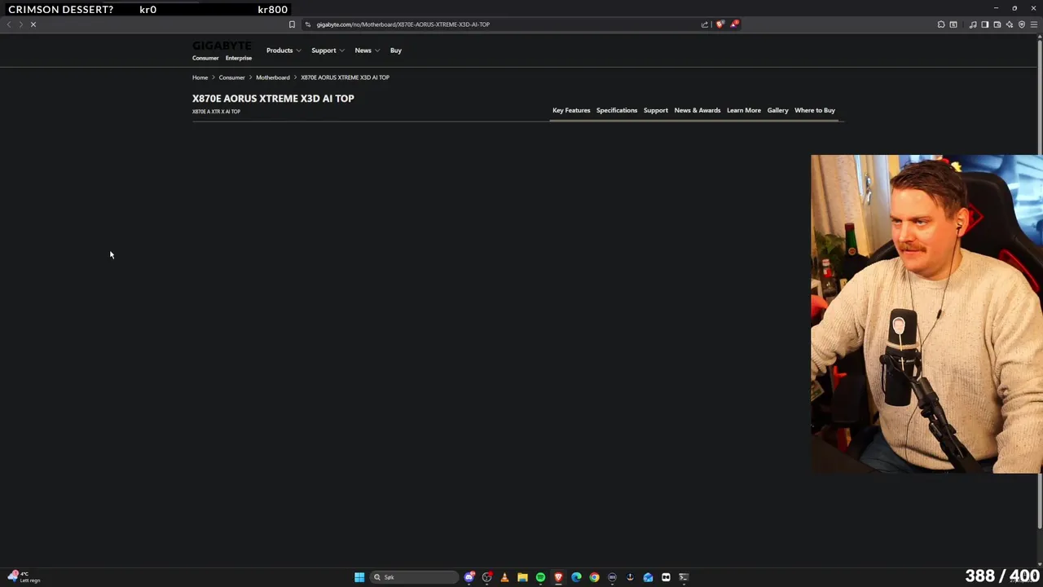The width and height of the screenshot is (1043, 587).
Task: Stop the page load in Brave
Action: point(33,24)
